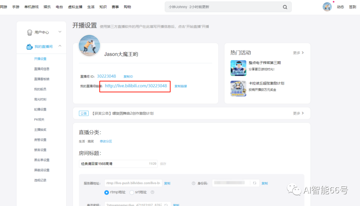The height and width of the screenshot is (206, 360).
Task: Click 复制链接 to copy room link
Action: click(181, 86)
